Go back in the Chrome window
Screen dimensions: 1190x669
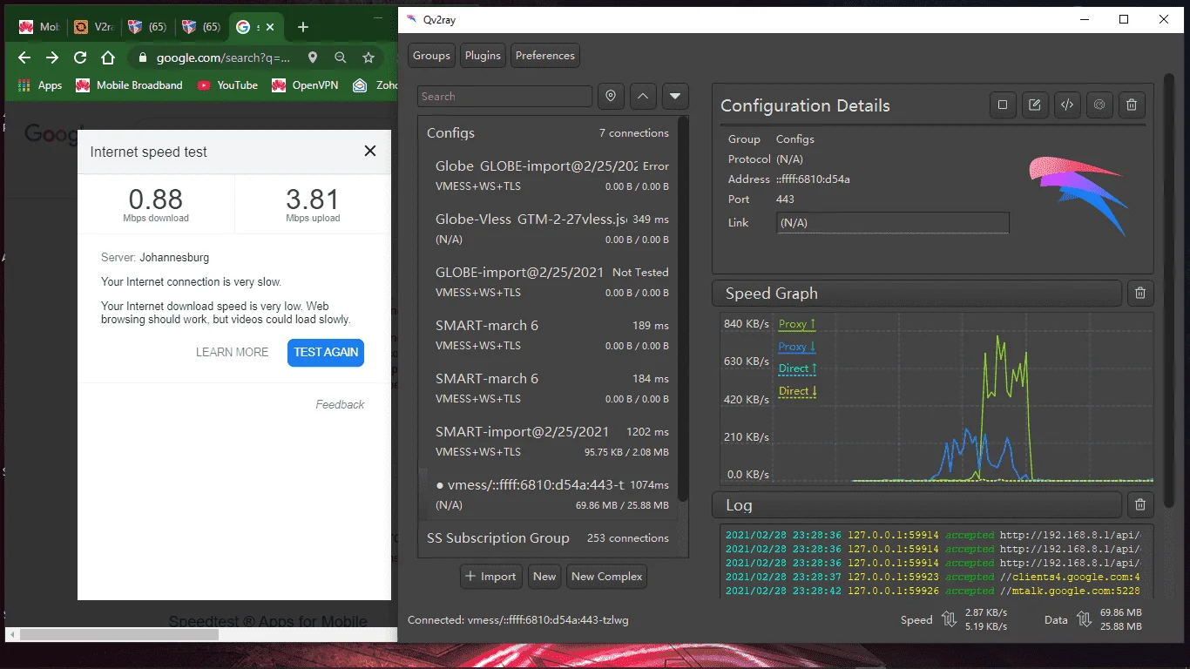pyautogui.click(x=24, y=57)
